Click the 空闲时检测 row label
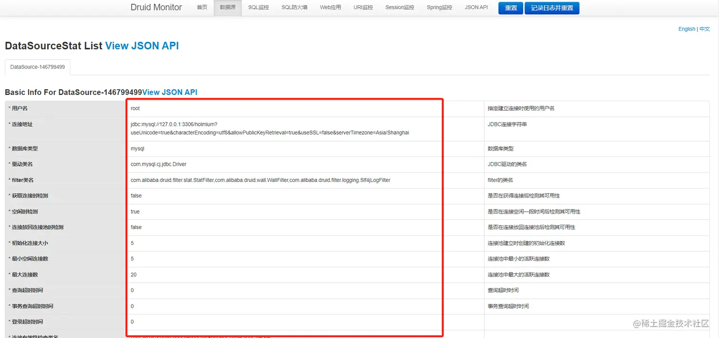The width and height of the screenshot is (719, 338). click(23, 212)
